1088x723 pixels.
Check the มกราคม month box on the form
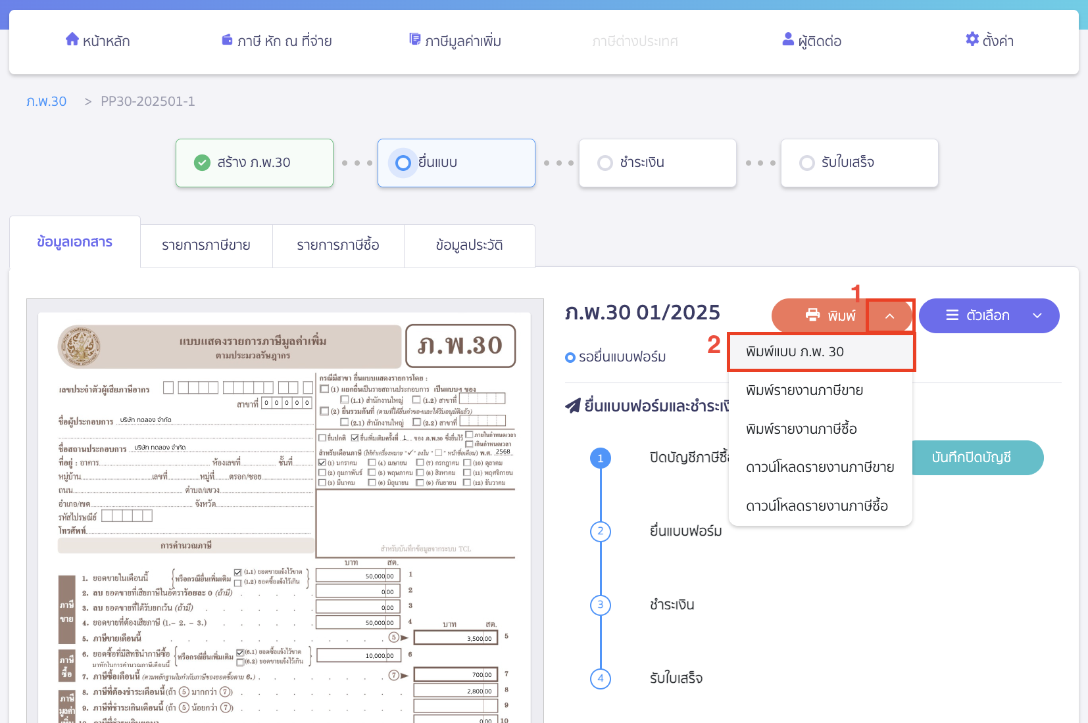323,463
